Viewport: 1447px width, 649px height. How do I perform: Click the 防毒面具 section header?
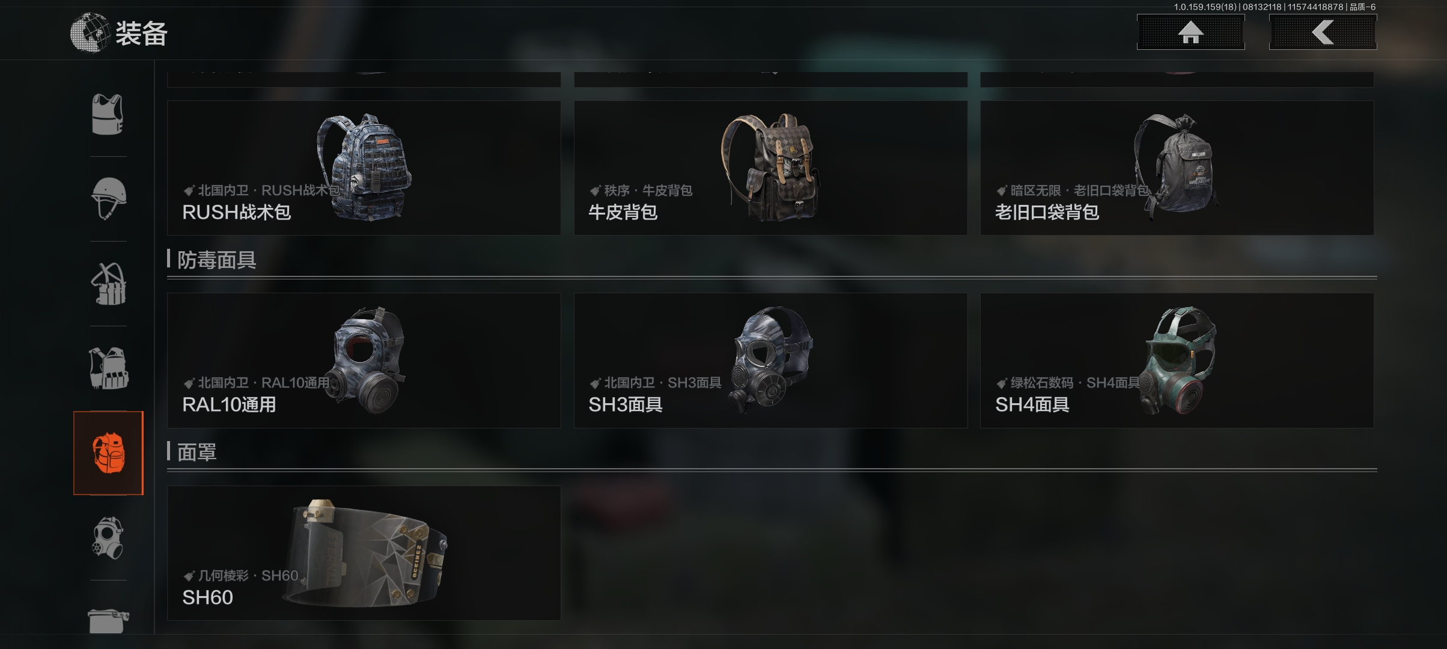[216, 260]
